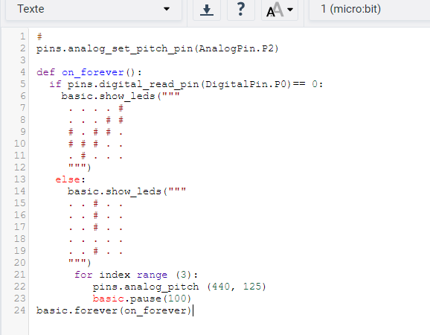Open help with the question mark icon
The width and height of the screenshot is (430, 335).
(x=241, y=10)
